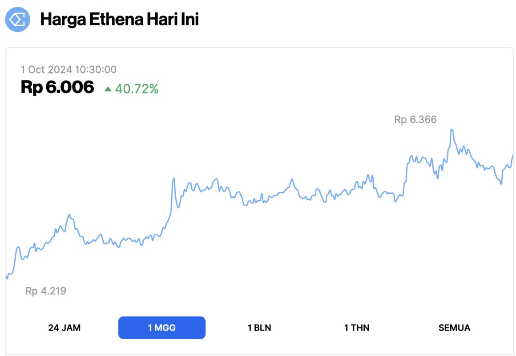Click the chart's highest peak point
Viewport: 516px width, 356px height.
tap(452, 129)
